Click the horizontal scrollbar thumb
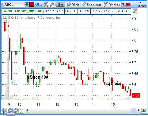 [x=133, y=111]
